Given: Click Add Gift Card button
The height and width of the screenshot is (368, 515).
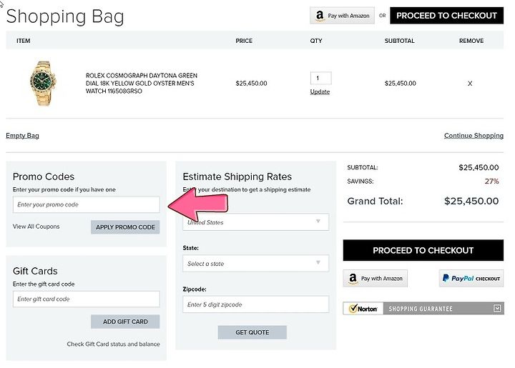Looking at the screenshot, I should tap(125, 322).
